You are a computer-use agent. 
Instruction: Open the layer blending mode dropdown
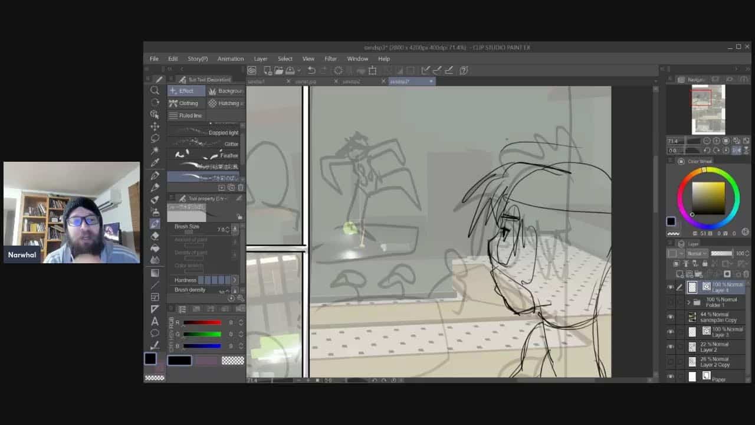point(696,253)
